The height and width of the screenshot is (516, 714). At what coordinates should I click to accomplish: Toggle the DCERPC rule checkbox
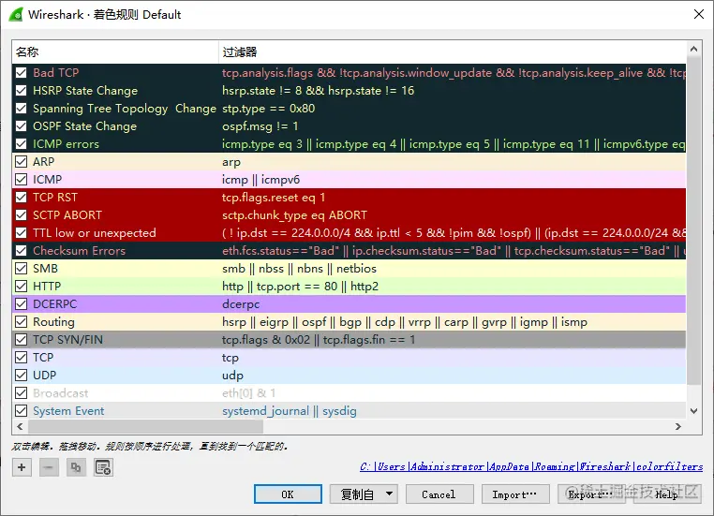click(21, 304)
